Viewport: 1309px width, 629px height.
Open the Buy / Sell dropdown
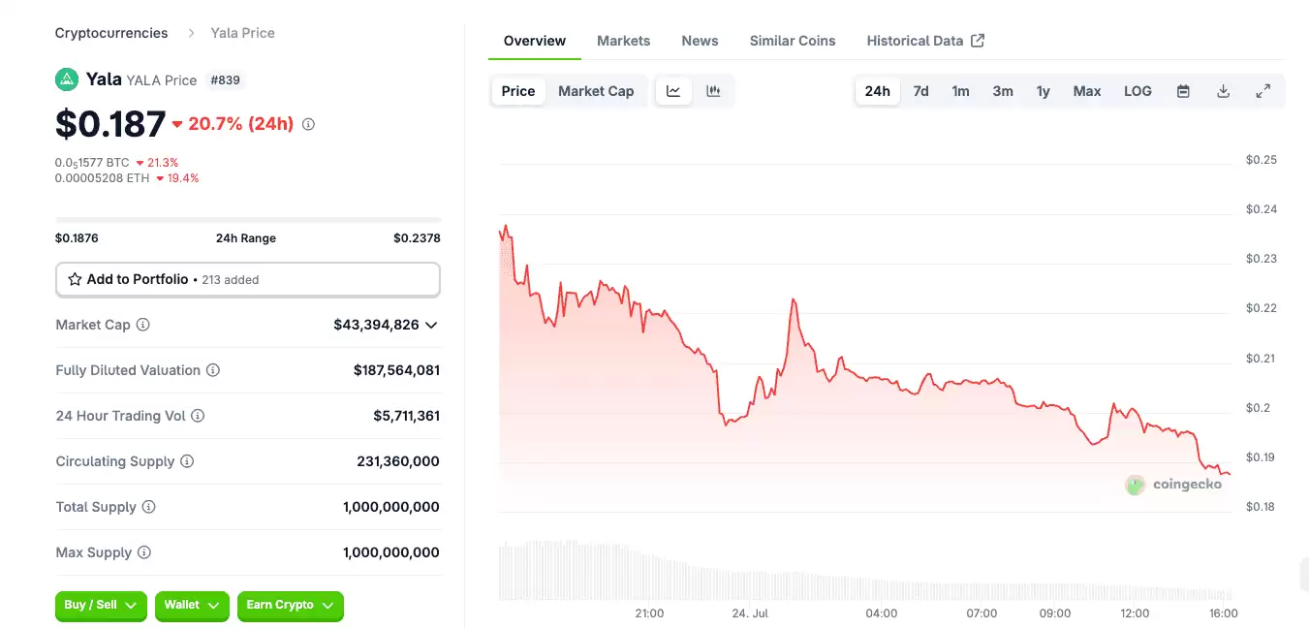pos(101,605)
